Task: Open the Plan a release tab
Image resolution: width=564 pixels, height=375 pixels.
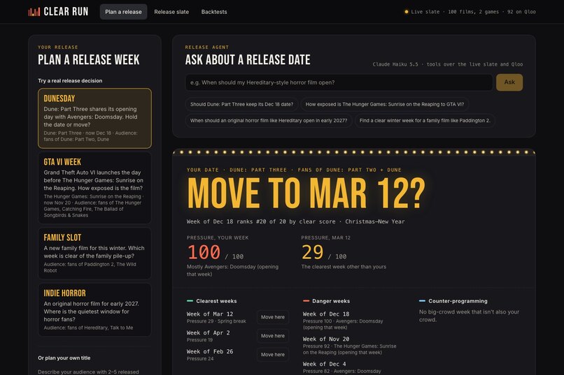Action: coord(123,12)
